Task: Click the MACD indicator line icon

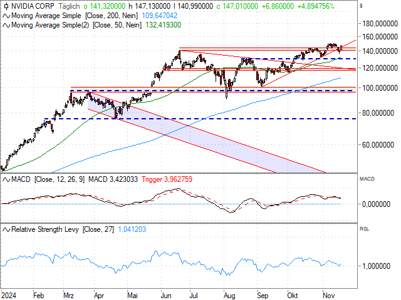Action: point(6,179)
